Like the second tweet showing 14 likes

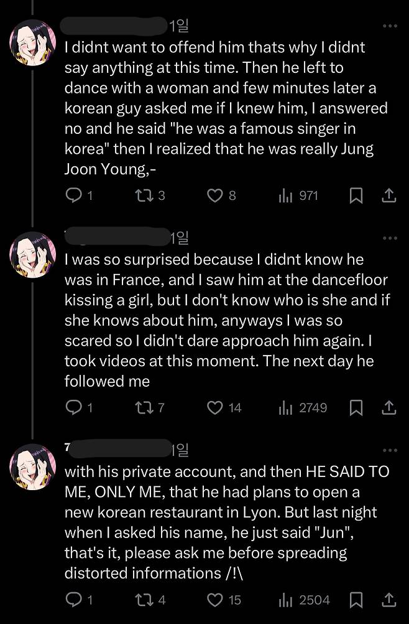214,407
